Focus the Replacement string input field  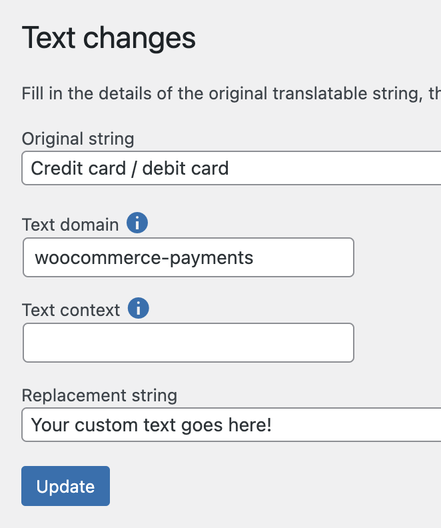(x=231, y=425)
